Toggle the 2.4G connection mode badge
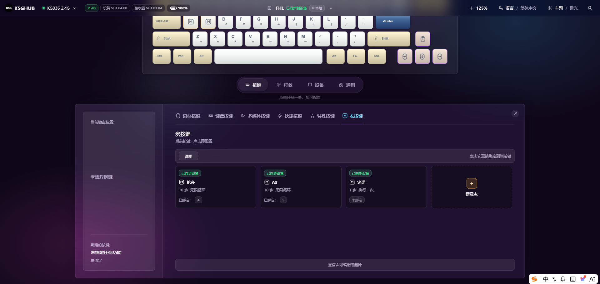This screenshot has width=600, height=284. tap(92, 8)
